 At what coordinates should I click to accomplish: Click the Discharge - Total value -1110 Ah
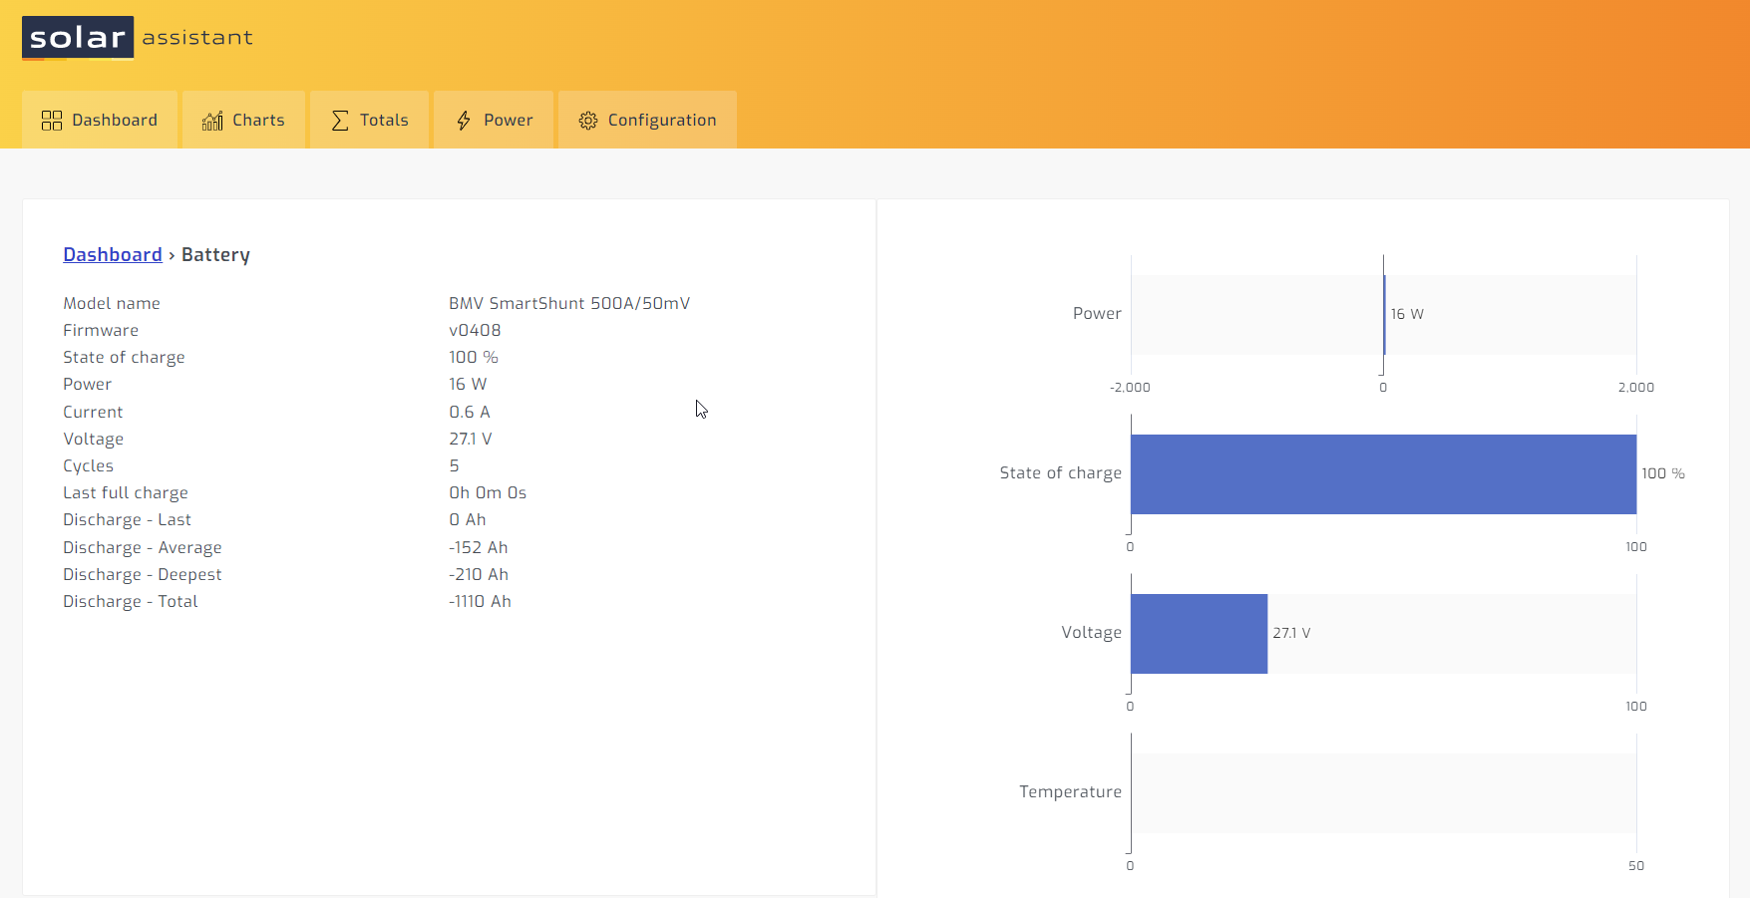point(480,601)
